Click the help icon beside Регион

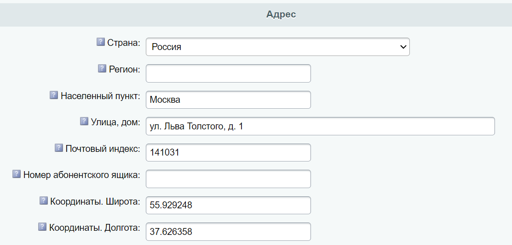point(102,68)
